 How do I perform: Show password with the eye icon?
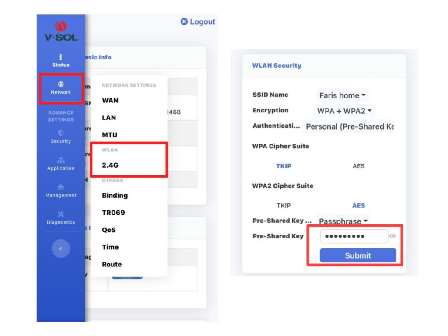(392, 236)
